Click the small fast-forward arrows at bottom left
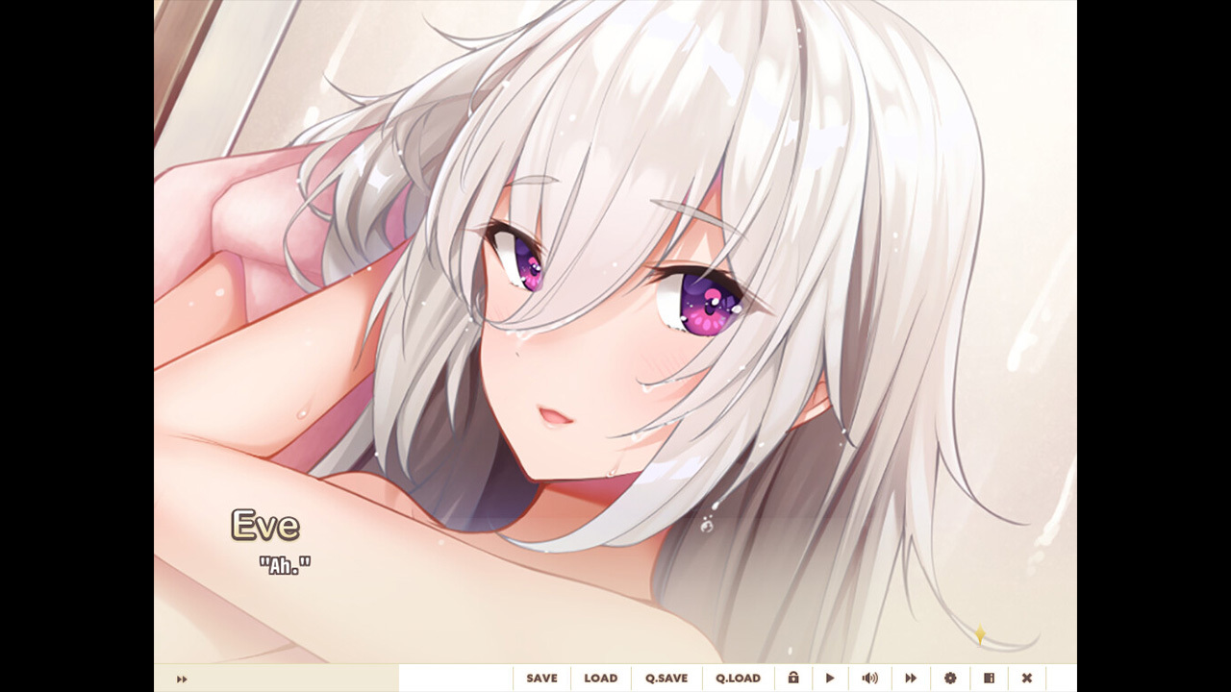Screen dimensions: 1231x692 [182, 680]
